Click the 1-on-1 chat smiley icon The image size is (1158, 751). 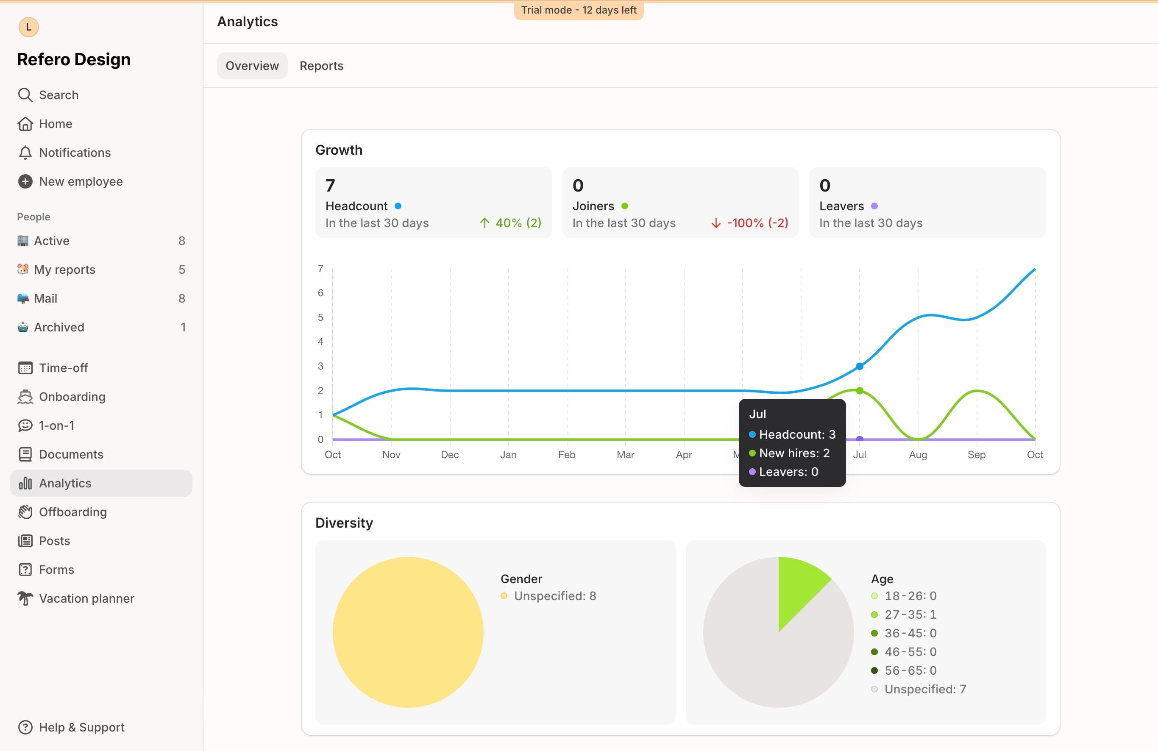tap(25, 426)
